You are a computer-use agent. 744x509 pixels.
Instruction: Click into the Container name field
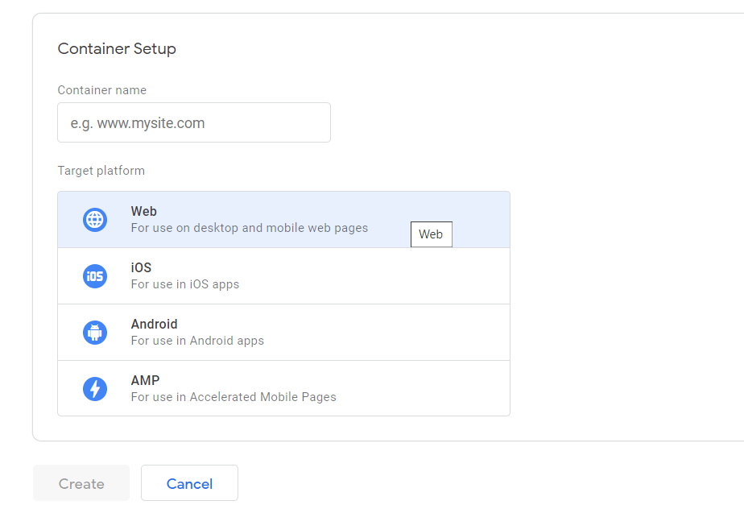[193, 123]
